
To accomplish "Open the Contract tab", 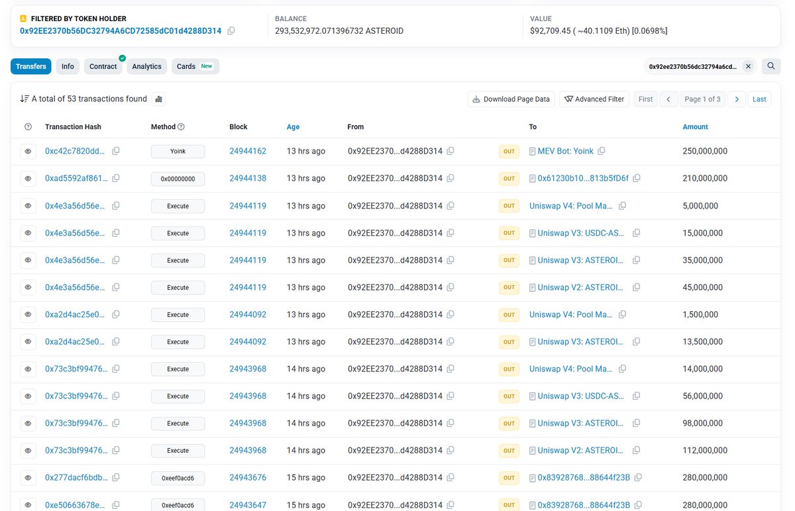I will point(103,66).
